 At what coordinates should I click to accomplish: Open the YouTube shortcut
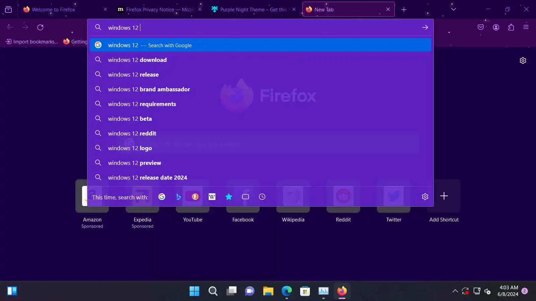(x=193, y=201)
